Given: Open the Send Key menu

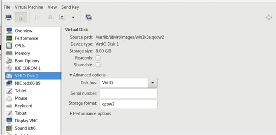Looking at the screenshot, I should [70, 7].
